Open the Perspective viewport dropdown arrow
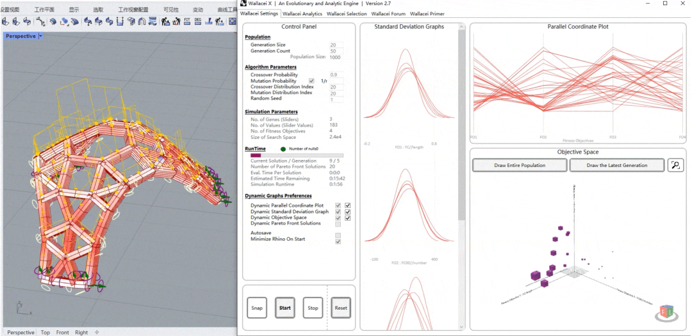This screenshot has height=336, width=692. pos(40,36)
